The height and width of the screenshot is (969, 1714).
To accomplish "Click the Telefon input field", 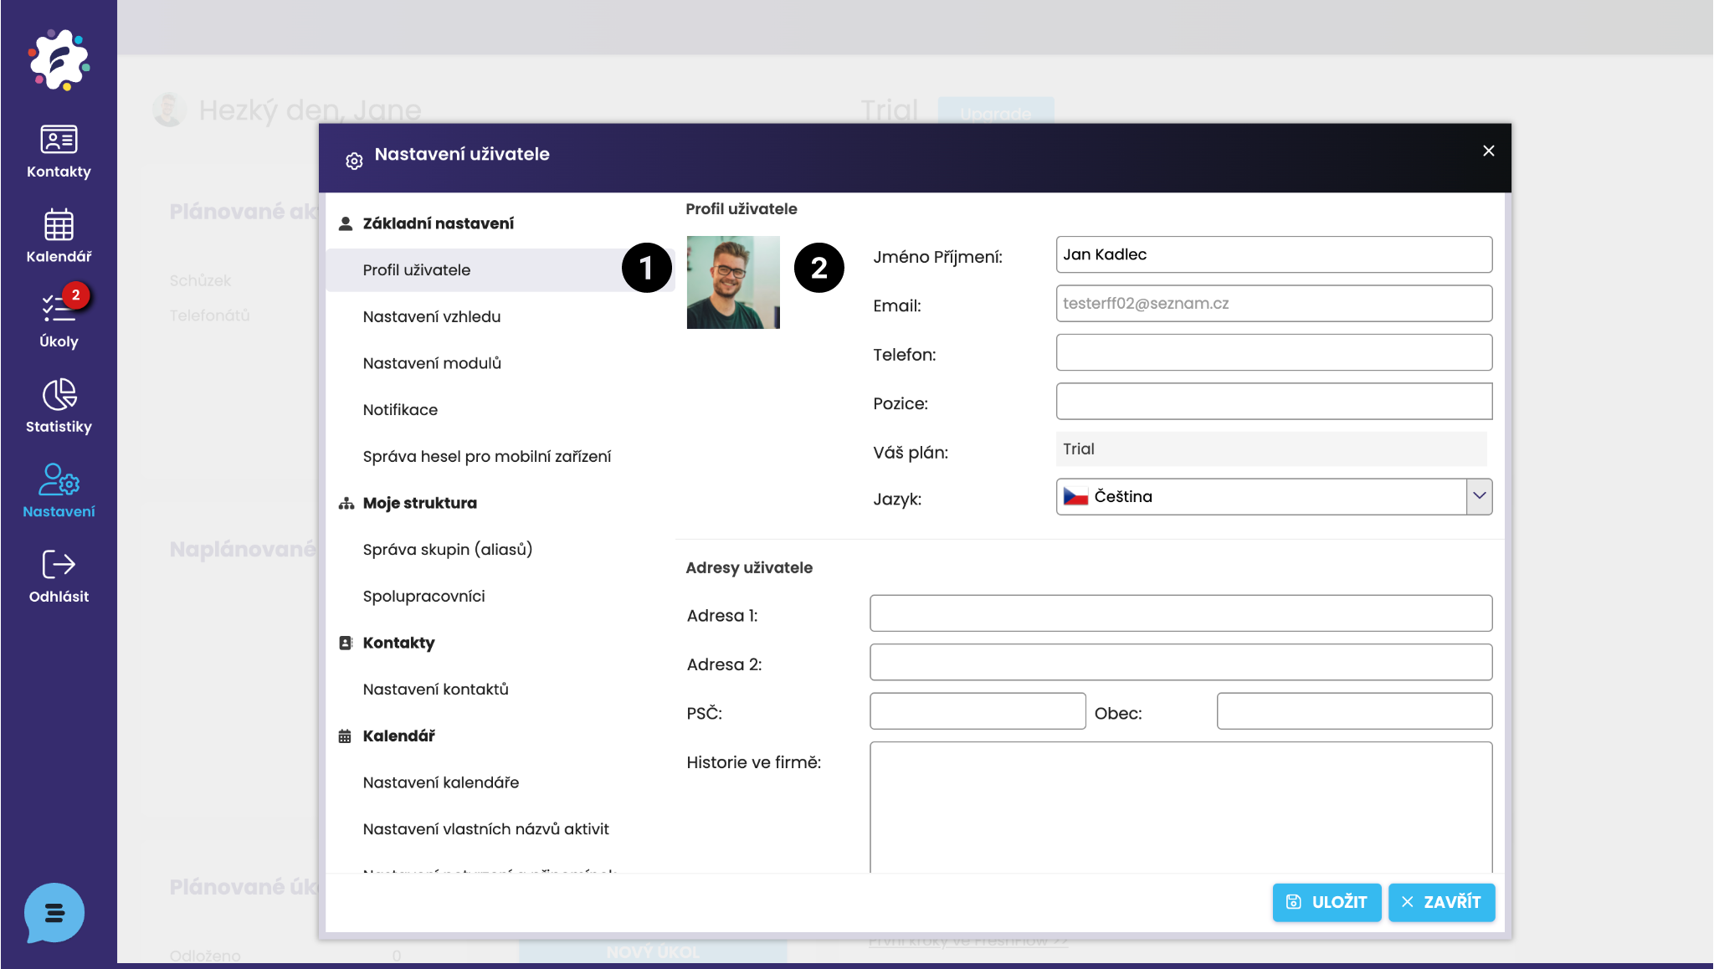I will pos(1273,352).
